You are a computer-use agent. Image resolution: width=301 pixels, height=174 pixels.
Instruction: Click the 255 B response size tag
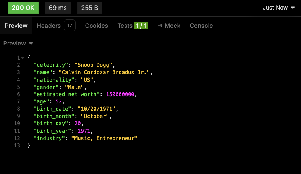tap(90, 8)
